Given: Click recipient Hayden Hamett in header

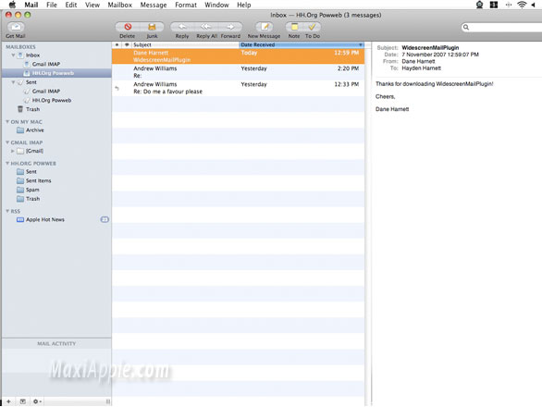Looking at the screenshot, I should pyautogui.click(x=422, y=68).
